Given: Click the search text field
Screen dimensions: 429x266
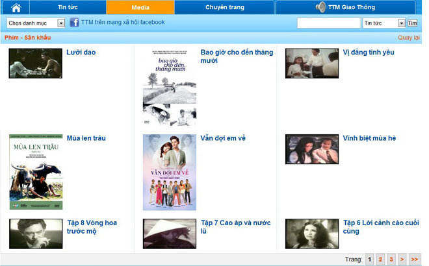Looking at the screenshot, I should (x=329, y=23).
